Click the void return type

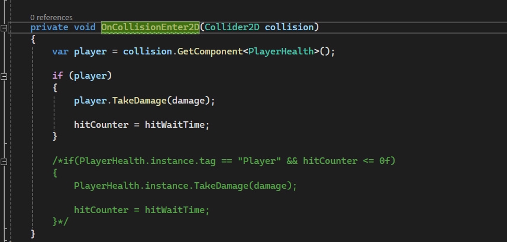[x=85, y=27]
